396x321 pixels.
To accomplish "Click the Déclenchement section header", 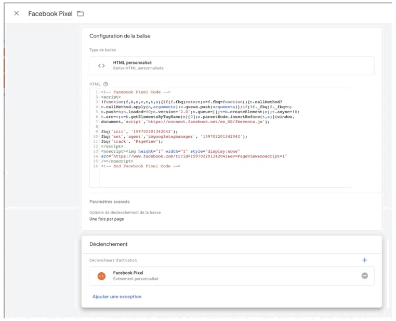I will [108, 244].
